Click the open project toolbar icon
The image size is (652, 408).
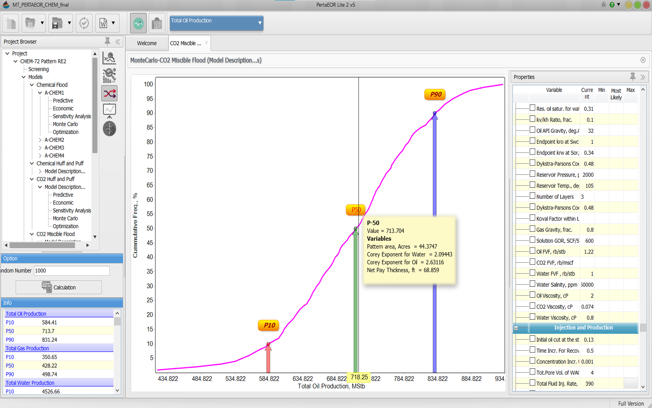pos(30,23)
